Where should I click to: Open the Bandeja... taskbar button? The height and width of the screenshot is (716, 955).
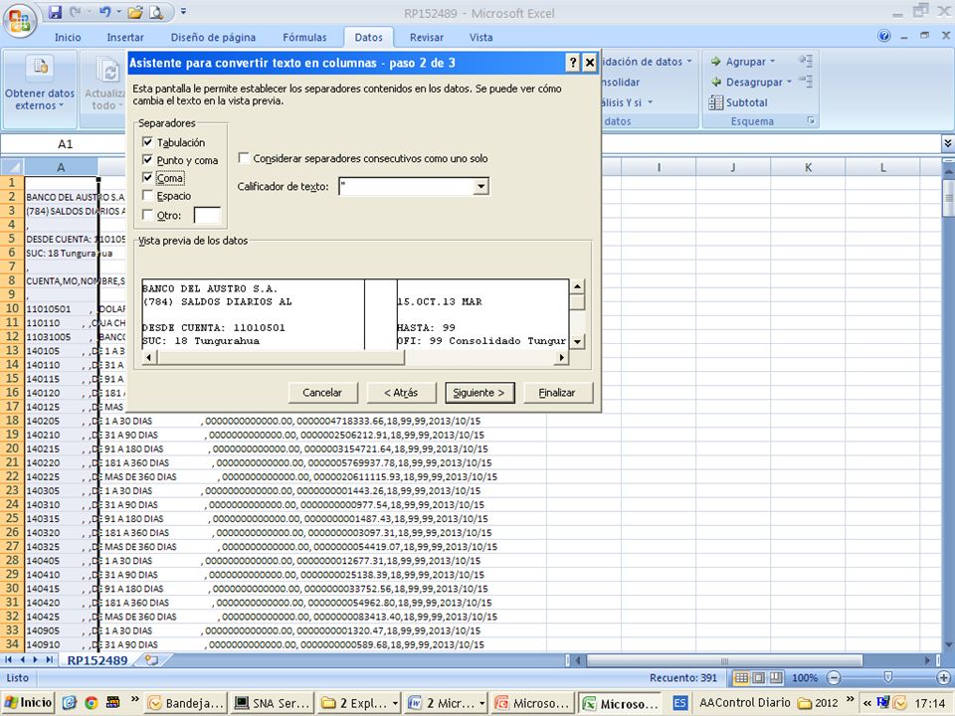coord(185,703)
